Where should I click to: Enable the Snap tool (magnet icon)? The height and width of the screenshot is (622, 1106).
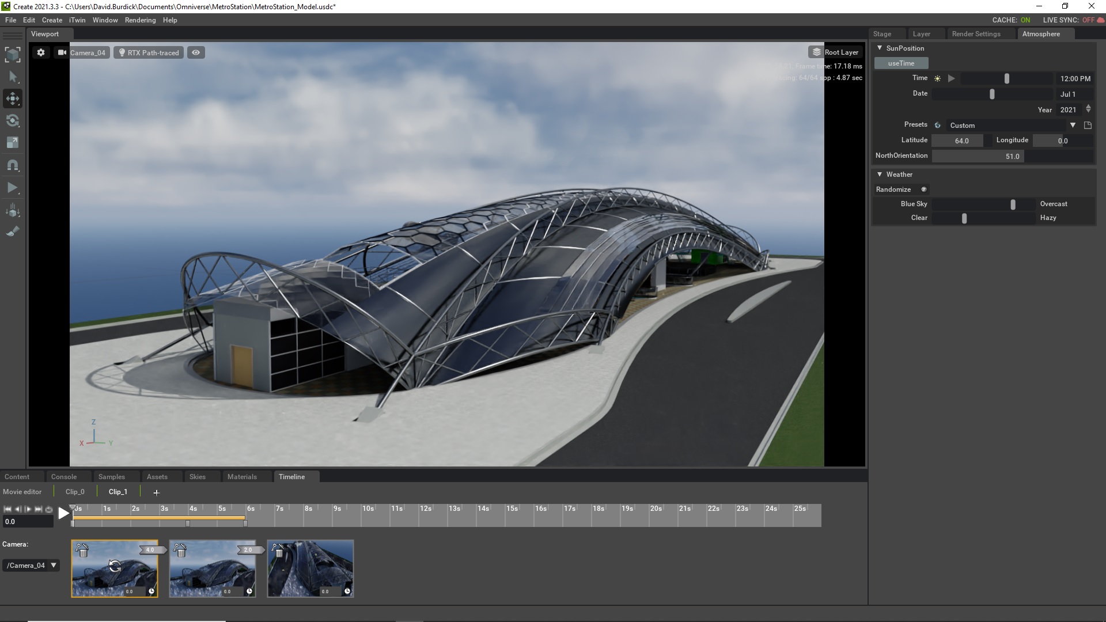[12, 165]
